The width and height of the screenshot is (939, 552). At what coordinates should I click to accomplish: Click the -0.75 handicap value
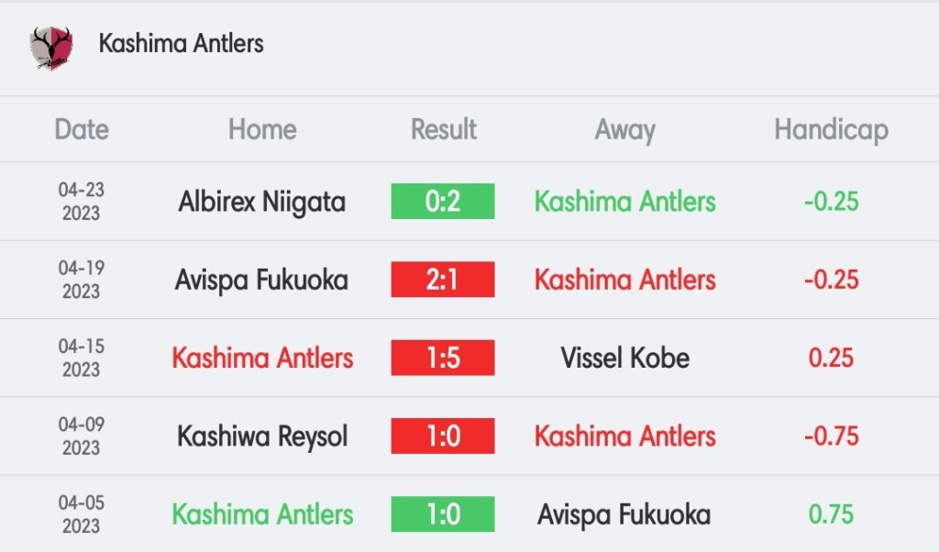tap(831, 436)
